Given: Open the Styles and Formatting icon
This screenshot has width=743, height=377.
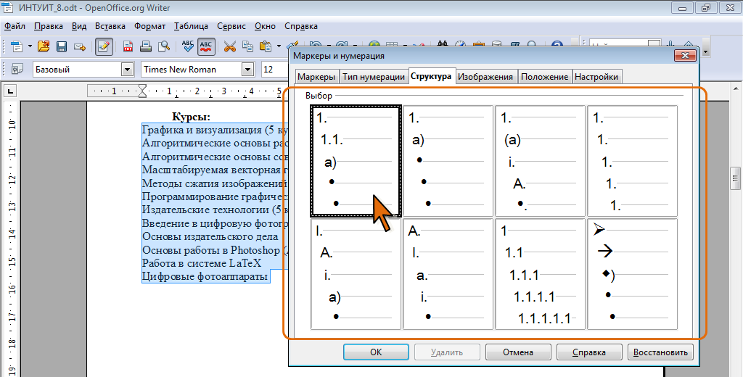Looking at the screenshot, I should coord(17,69).
